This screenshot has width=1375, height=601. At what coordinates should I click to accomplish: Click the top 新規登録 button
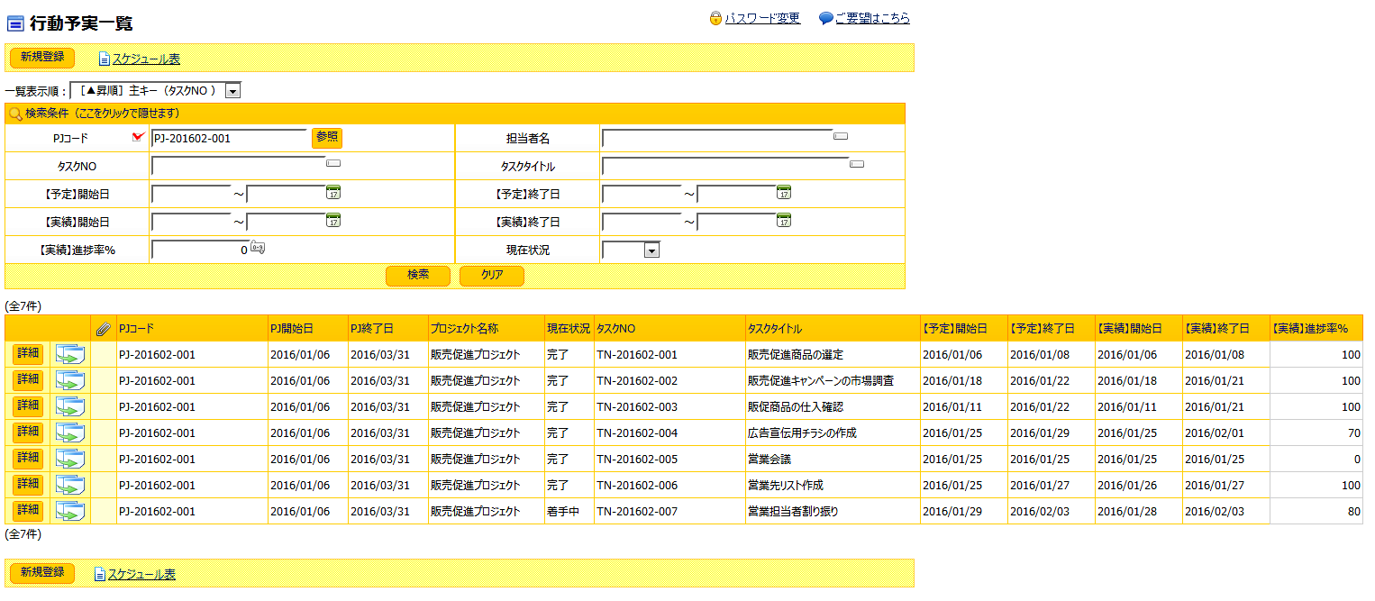(42, 58)
